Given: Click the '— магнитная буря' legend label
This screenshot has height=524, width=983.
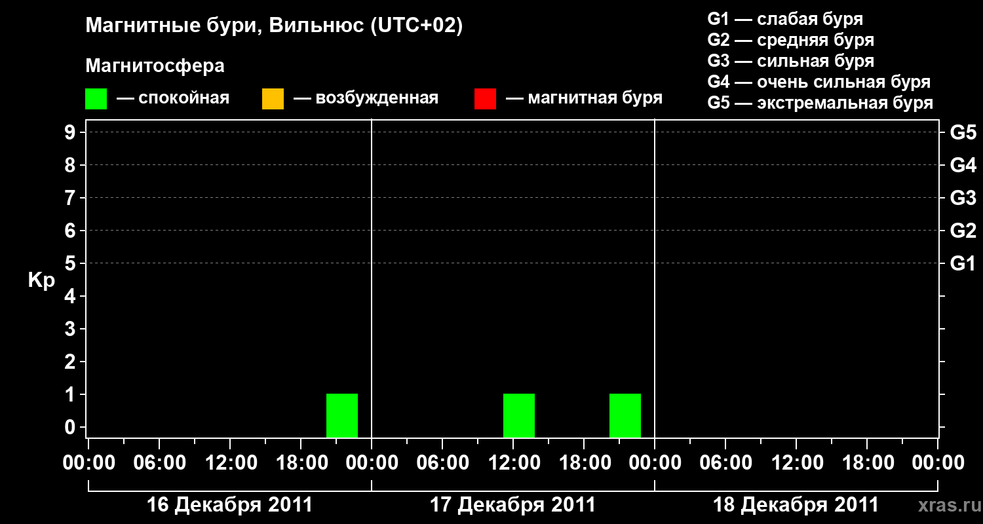Looking at the screenshot, I should (584, 98).
